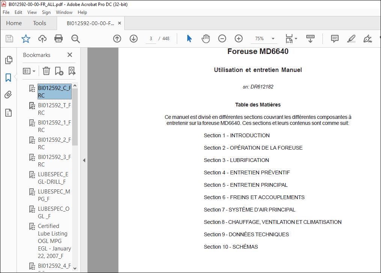
Task: Zoom in with plus button
Action: 239,39
